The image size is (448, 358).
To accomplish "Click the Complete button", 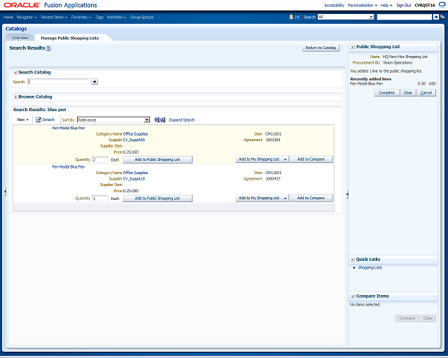I will click(x=387, y=93).
